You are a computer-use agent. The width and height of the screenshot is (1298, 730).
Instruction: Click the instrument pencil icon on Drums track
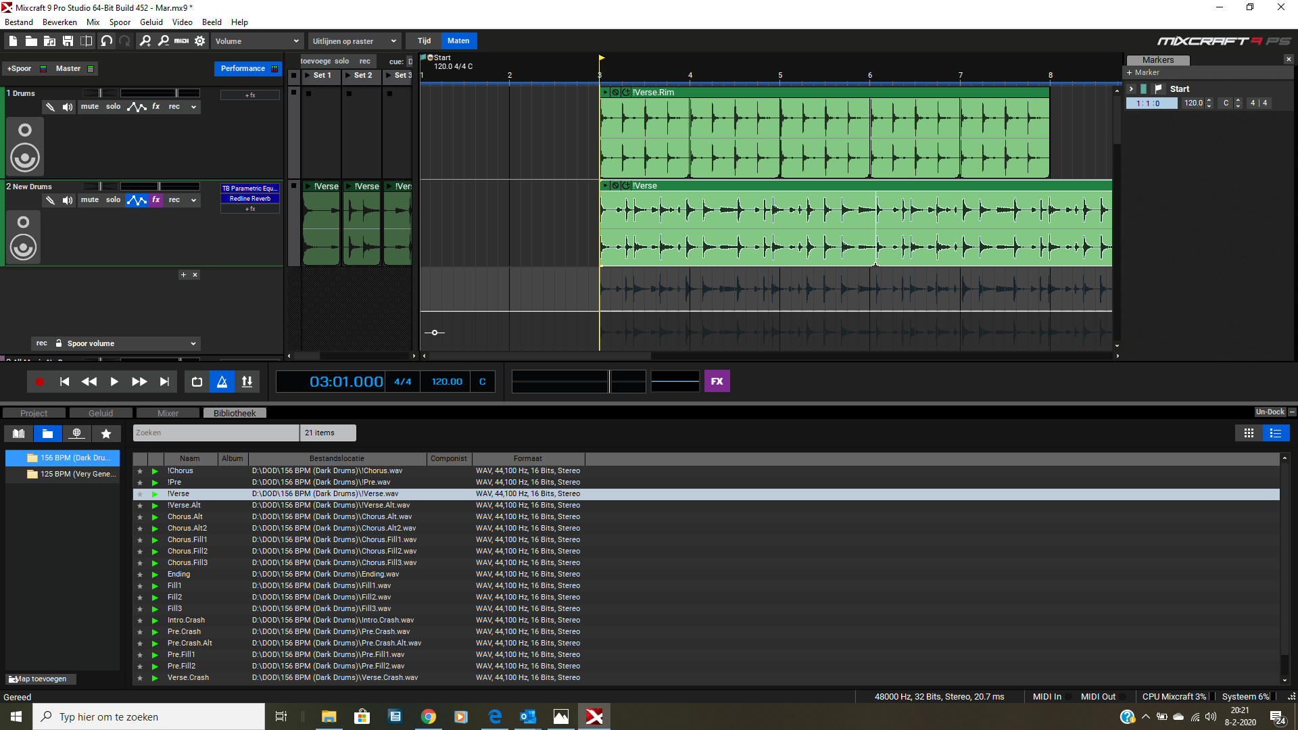click(50, 107)
